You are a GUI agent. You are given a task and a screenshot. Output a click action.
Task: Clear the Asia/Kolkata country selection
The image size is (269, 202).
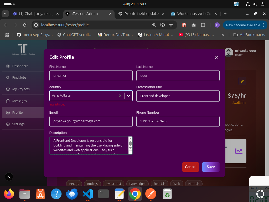tap(120, 96)
